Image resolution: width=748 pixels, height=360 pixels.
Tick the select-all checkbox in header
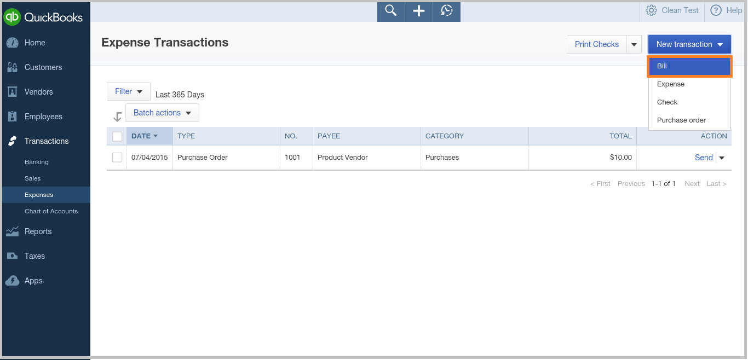tap(117, 136)
